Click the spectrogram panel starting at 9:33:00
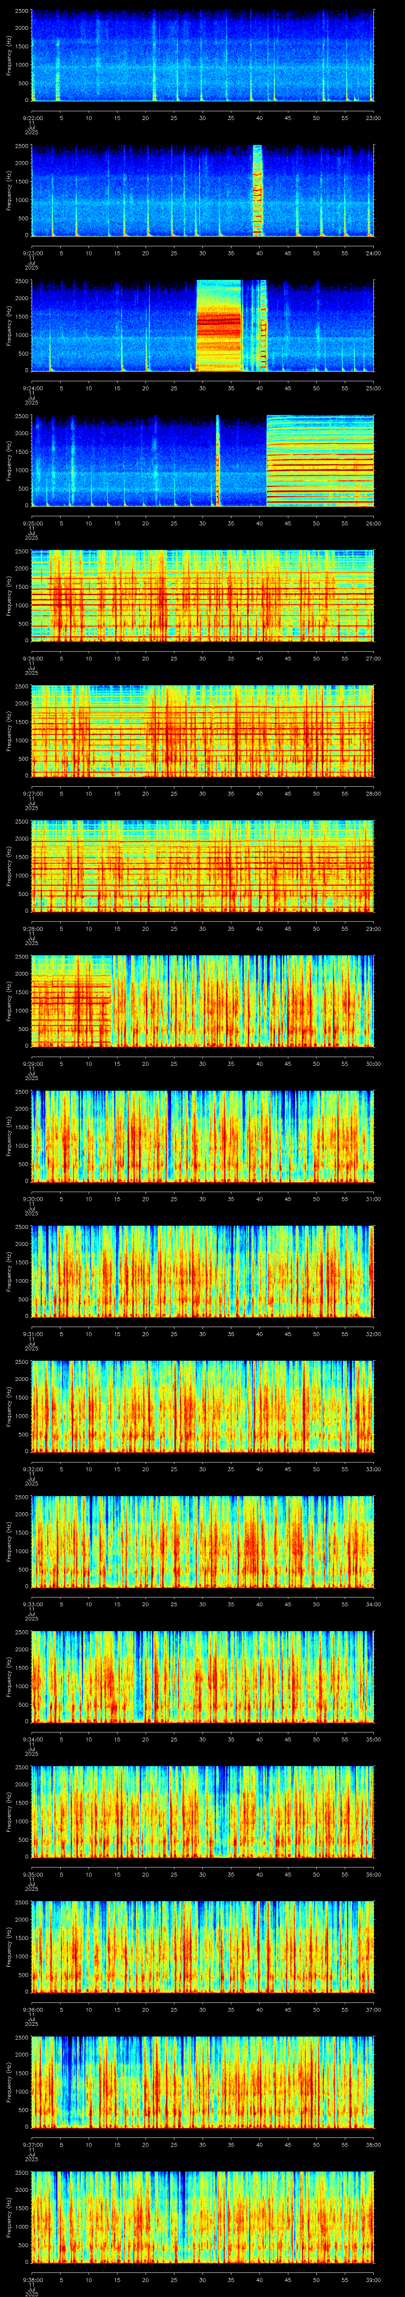This screenshot has width=405, height=2297. pos(202,1542)
